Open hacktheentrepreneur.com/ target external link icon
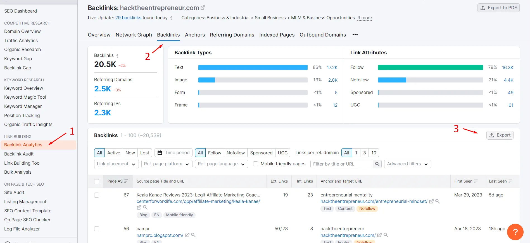This screenshot has height=243, width=530. click(x=379, y=235)
